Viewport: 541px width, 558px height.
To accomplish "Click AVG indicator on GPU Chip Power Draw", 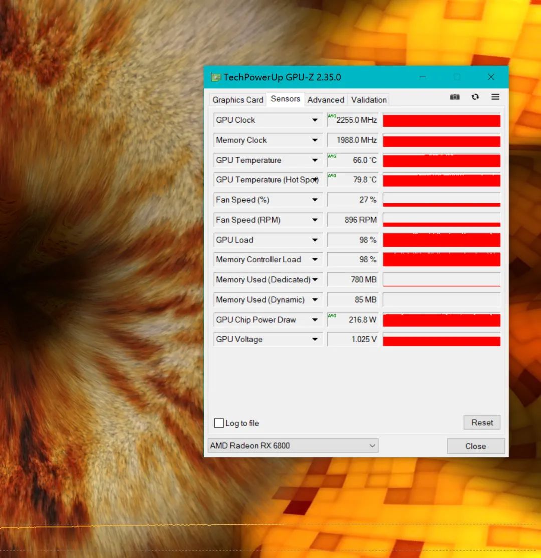I will click(x=332, y=316).
